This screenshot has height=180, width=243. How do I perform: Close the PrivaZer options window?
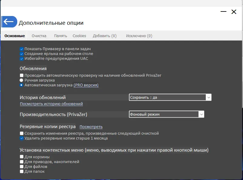click(x=234, y=12)
